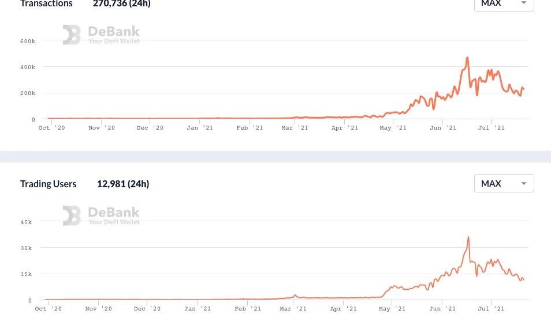Open the Trading Users MAX time range dropdown
The width and height of the screenshot is (551, 314).
[x=504, y=183]
